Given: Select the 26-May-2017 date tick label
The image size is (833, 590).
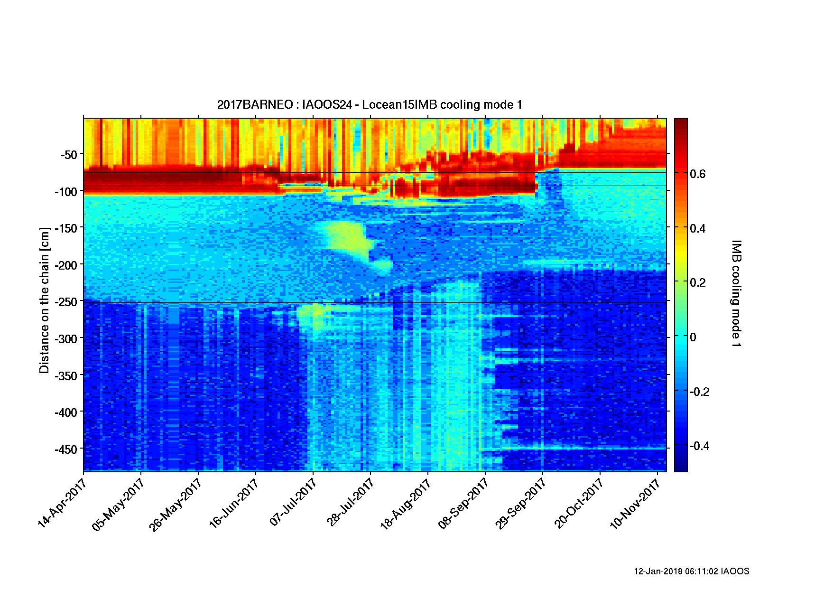Looking at the screenshot, I should [176, 504].
